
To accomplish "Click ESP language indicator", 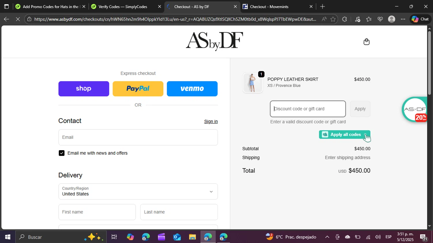I will point(389,237).
